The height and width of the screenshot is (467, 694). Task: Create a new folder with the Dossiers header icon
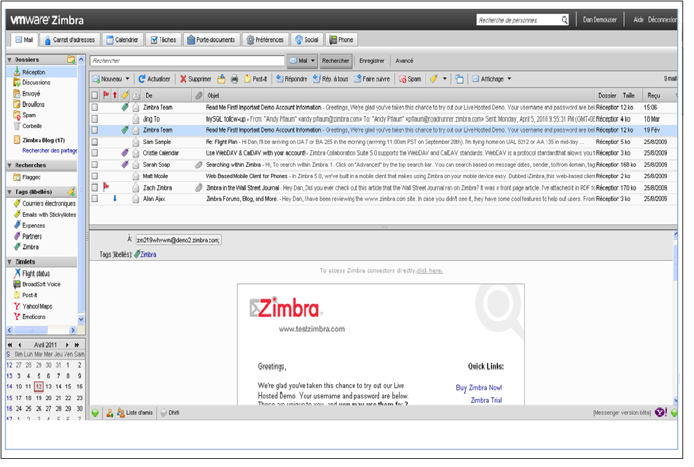tap(71, 60)
